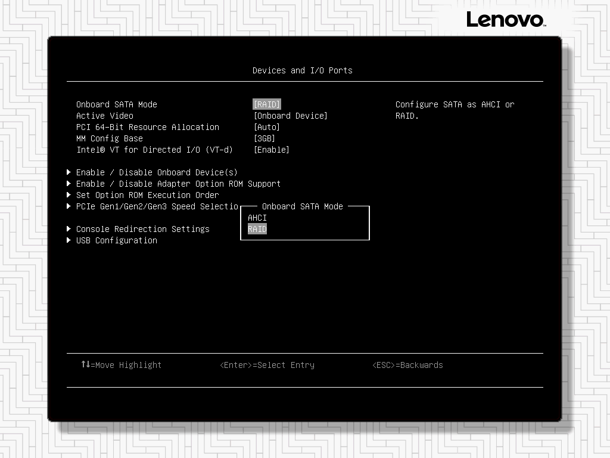
Task: Click arrow beside Adapter Option ROM Support
Action: click(69, 184)
